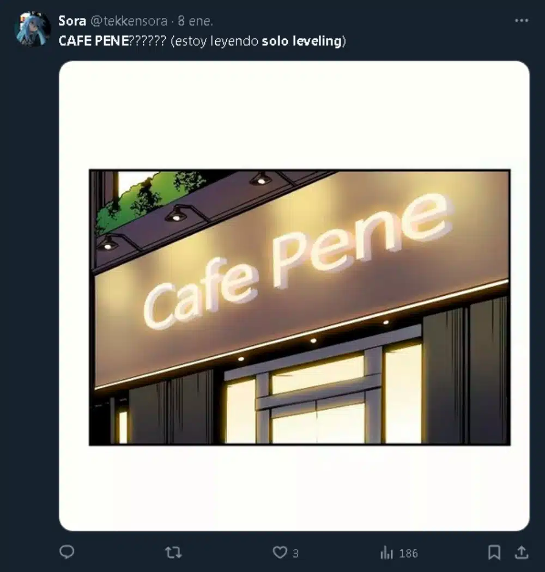The height and width of the screenshot is (572, 545).
Task: Click the blank white area below the comic panel
Action: click(x=294, y=488)
